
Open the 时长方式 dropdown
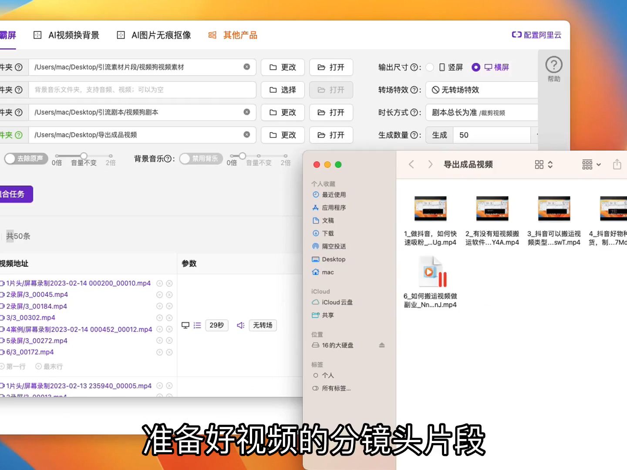coord(482,112)
